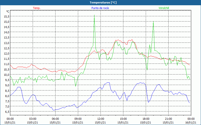Click the '09:00' x-axis time label
This screenshot has height=125, width=201.
point(78,119)
